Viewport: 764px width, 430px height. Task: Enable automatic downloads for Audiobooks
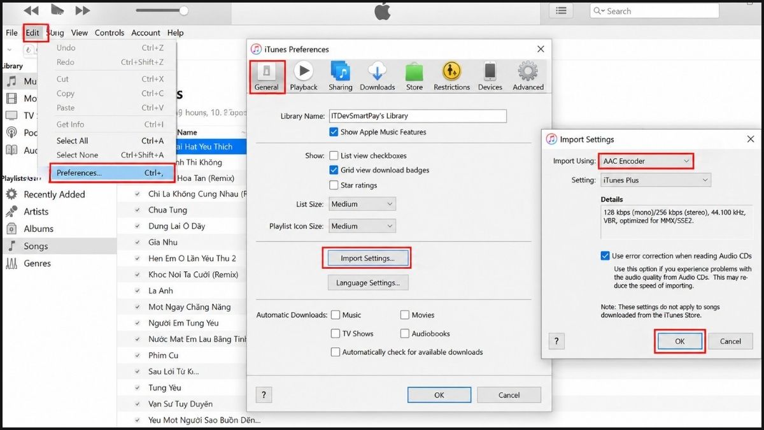pos(405,333)
